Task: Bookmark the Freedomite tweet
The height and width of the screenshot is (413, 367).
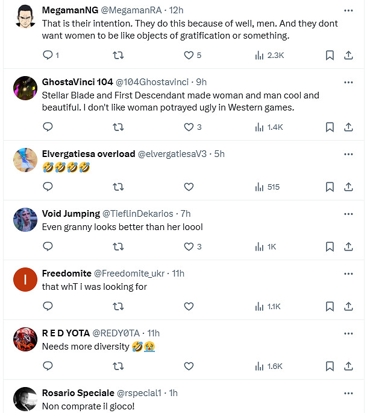Action: (330, 306)
